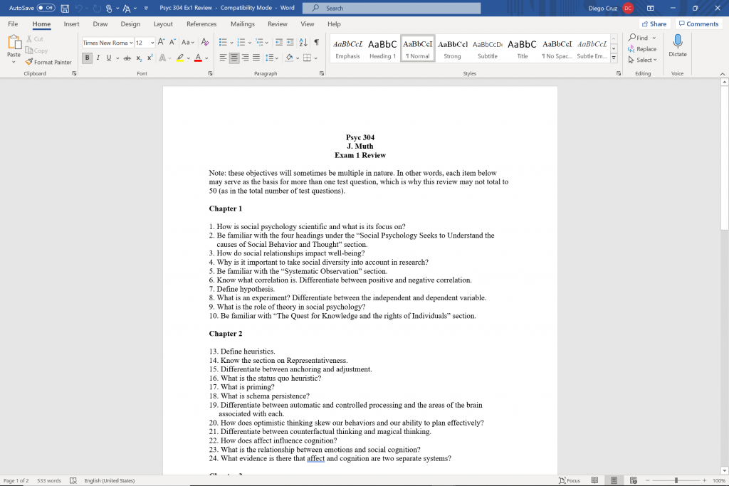729x486 pixels.
Task: Click the Shading paint bucket icon
Action: [x=289, y=58]
